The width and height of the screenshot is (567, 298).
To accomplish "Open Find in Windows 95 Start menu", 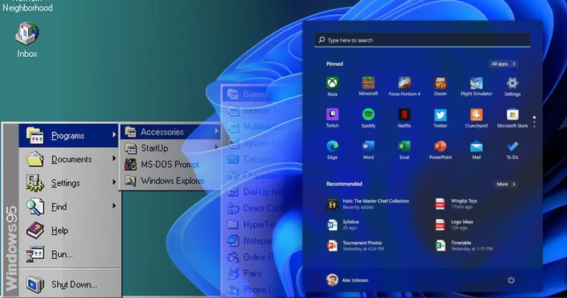I will (x=69, y=206).
